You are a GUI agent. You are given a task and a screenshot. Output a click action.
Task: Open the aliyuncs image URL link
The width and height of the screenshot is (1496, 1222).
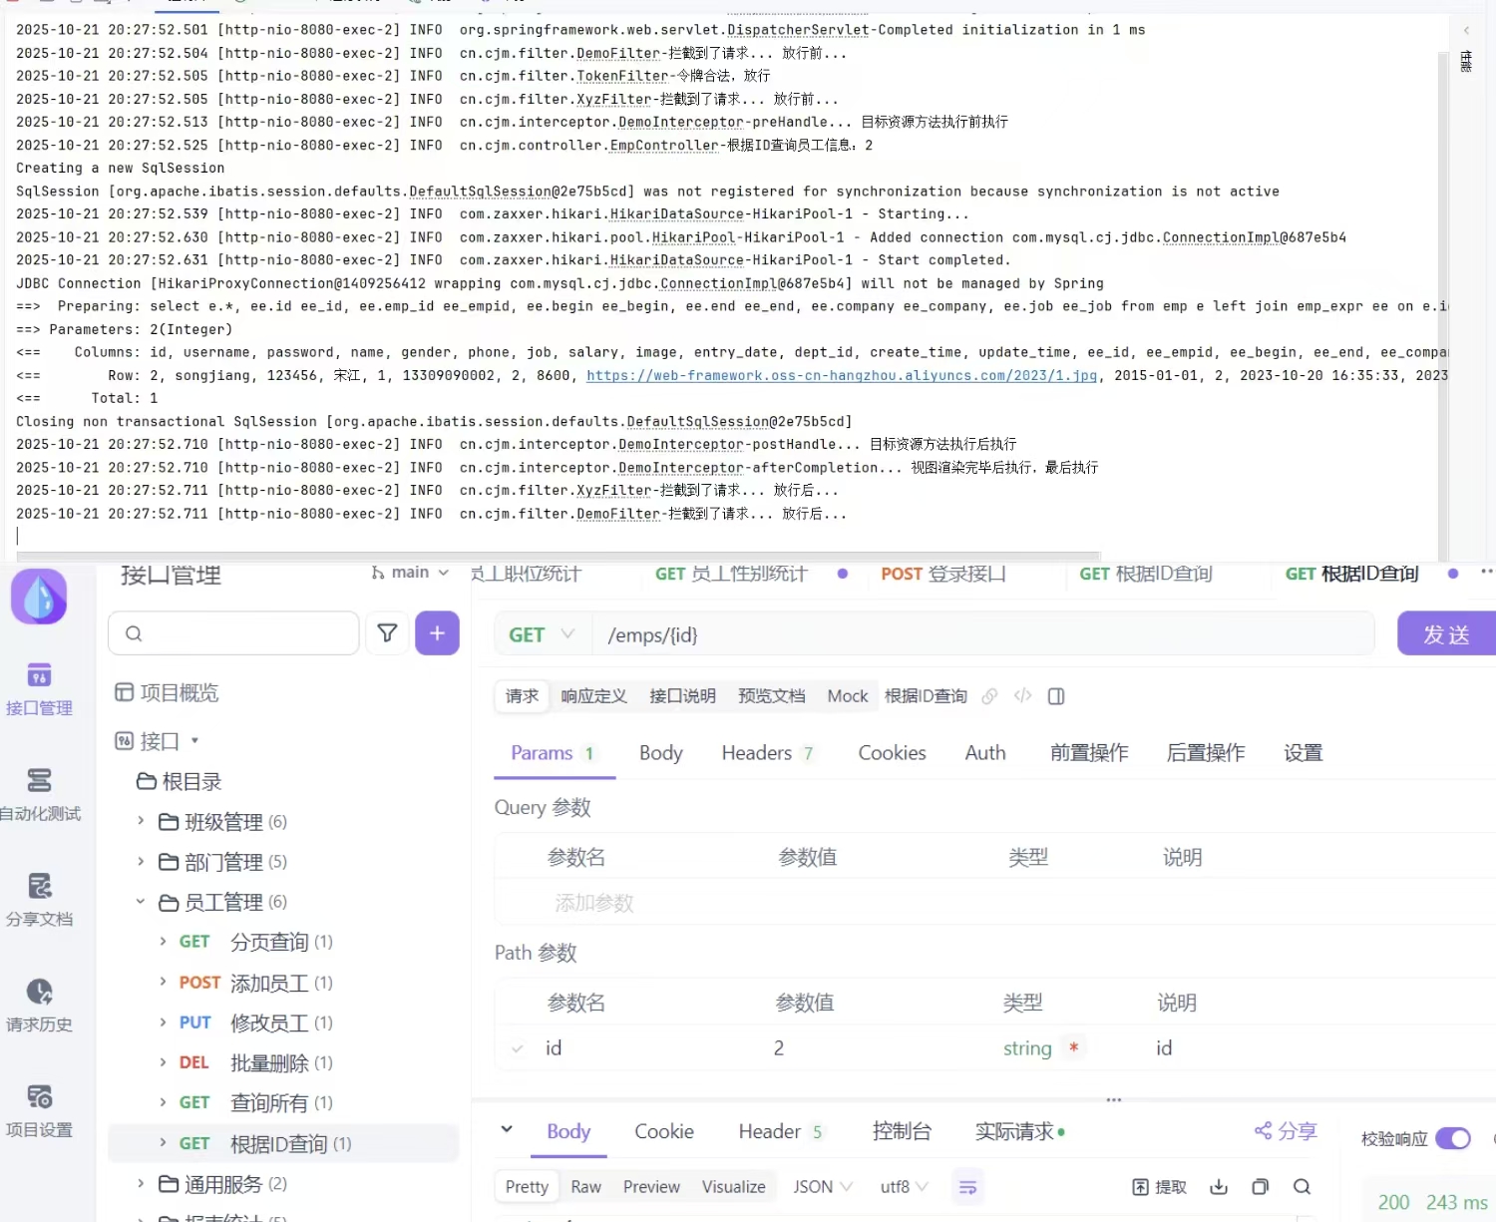841,376
